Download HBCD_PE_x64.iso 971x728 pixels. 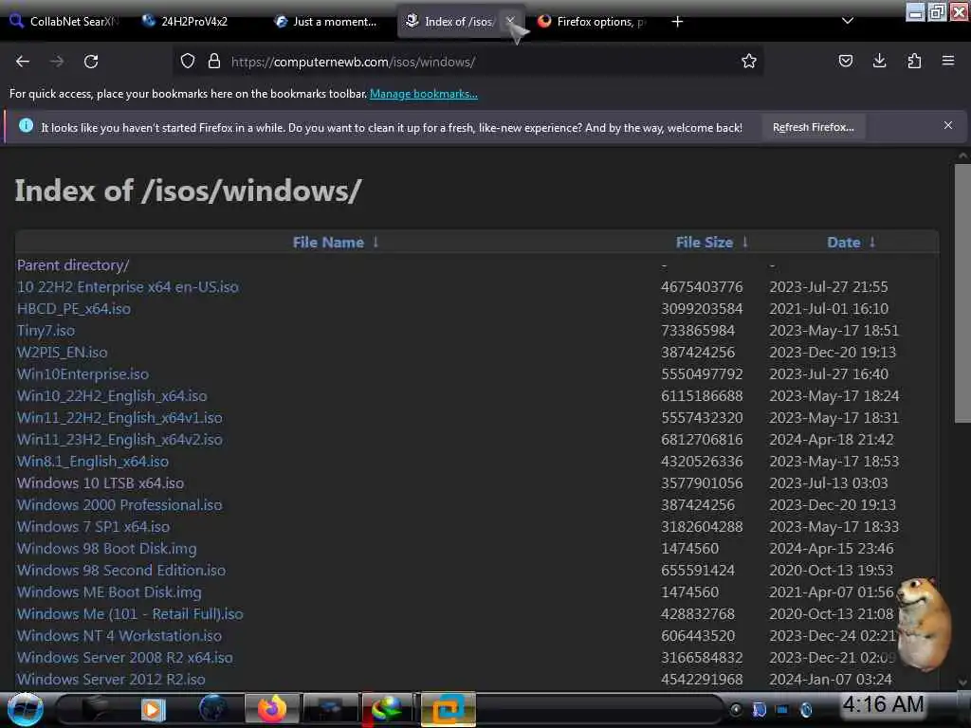coord(74,309)
